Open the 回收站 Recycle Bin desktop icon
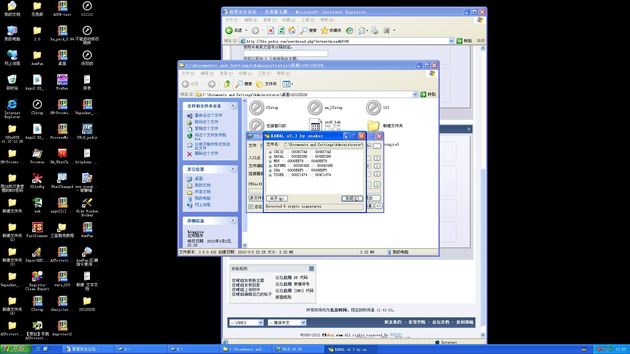This screenshot has width=630, height=354. click(12, 82)
